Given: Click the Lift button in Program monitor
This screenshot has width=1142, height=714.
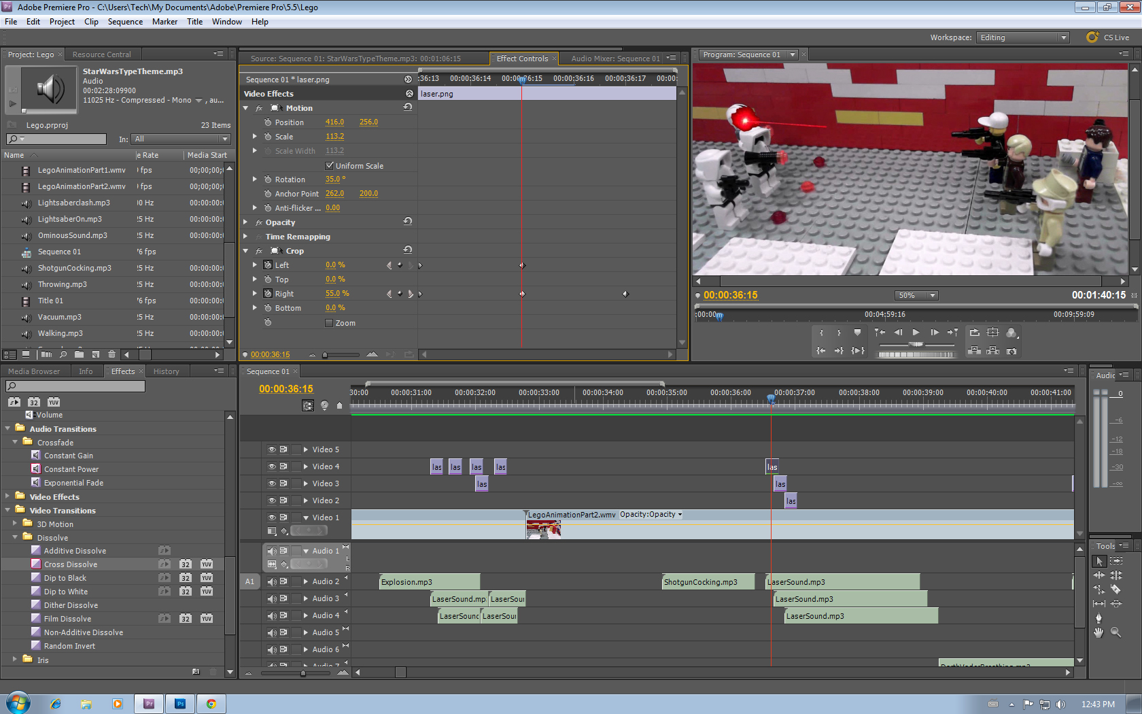Looking at the screenshot, I should coord(975,351).
